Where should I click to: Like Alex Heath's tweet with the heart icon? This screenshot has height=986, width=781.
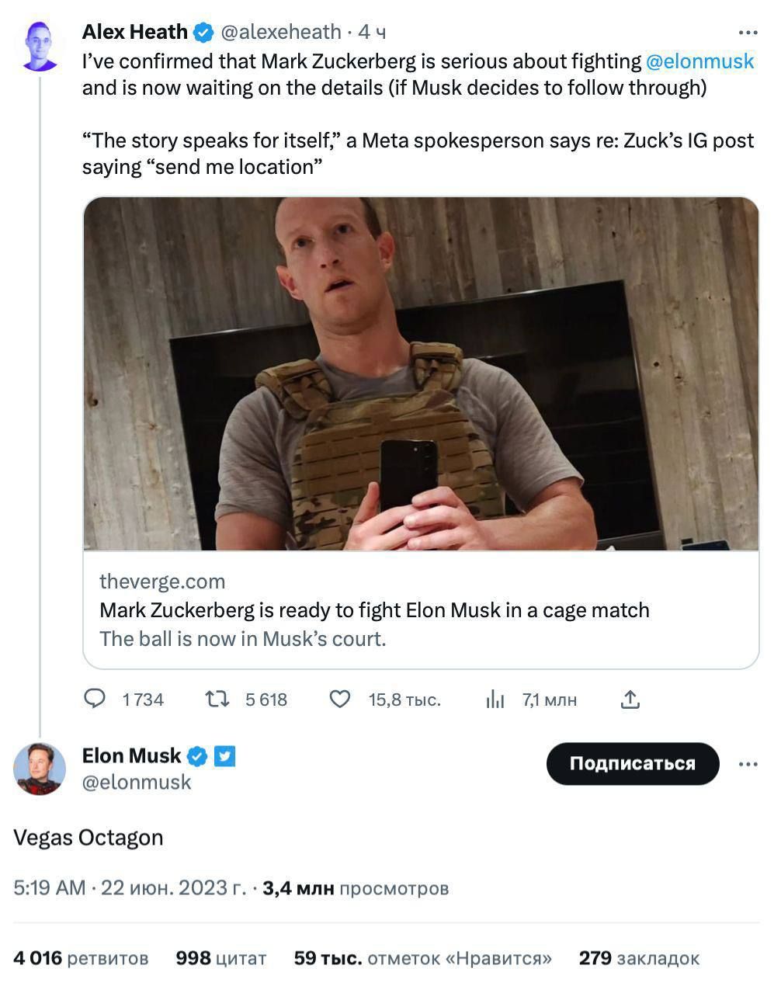pyautogui.click(x=340, y=700)
